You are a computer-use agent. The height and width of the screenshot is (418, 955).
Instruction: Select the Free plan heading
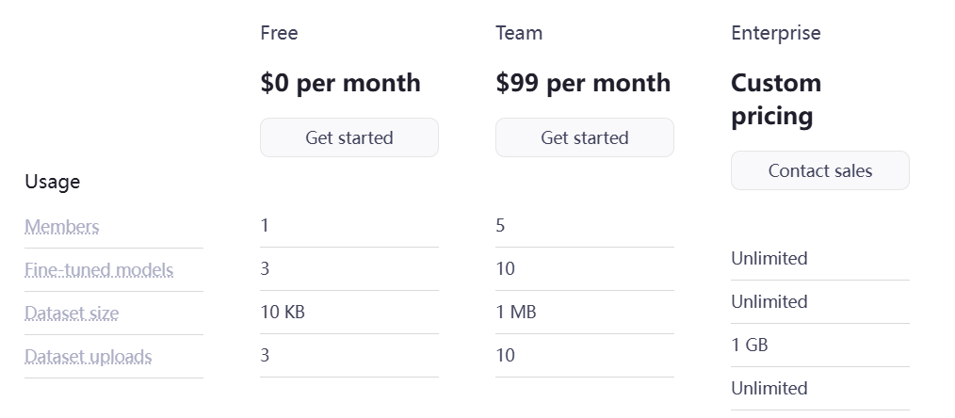coord(279,33)
